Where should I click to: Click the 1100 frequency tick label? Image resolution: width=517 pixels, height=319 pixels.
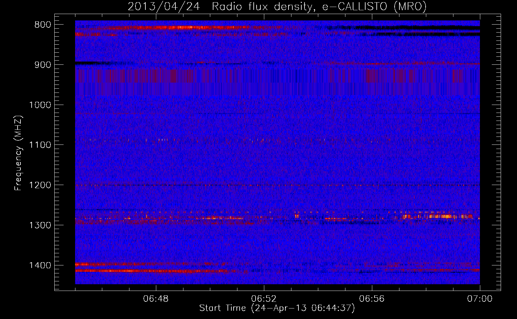[40, 145]
